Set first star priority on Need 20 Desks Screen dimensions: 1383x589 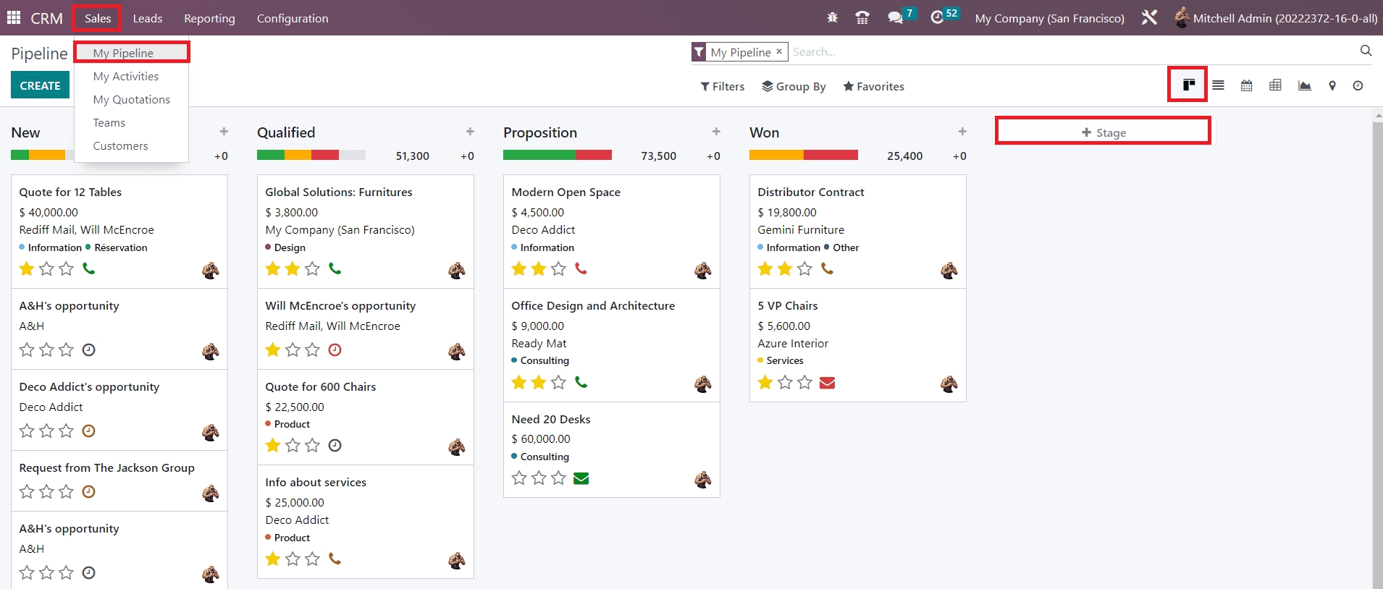point(519,478)
